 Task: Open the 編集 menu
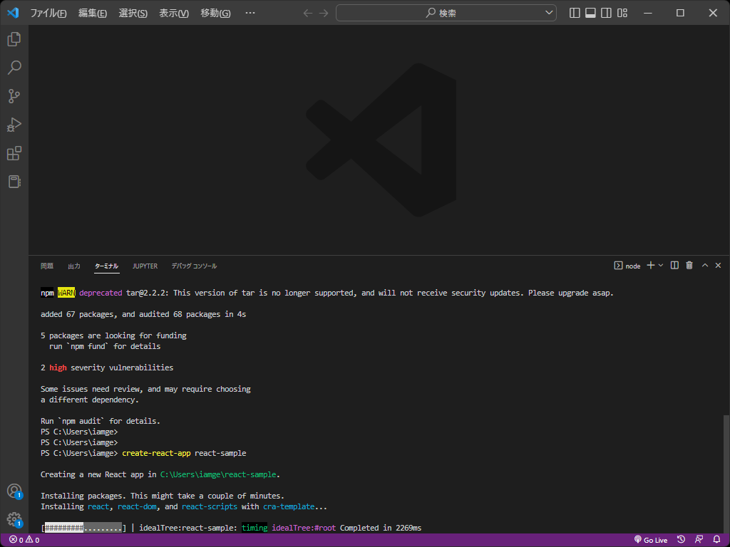[x=93, y=13]
